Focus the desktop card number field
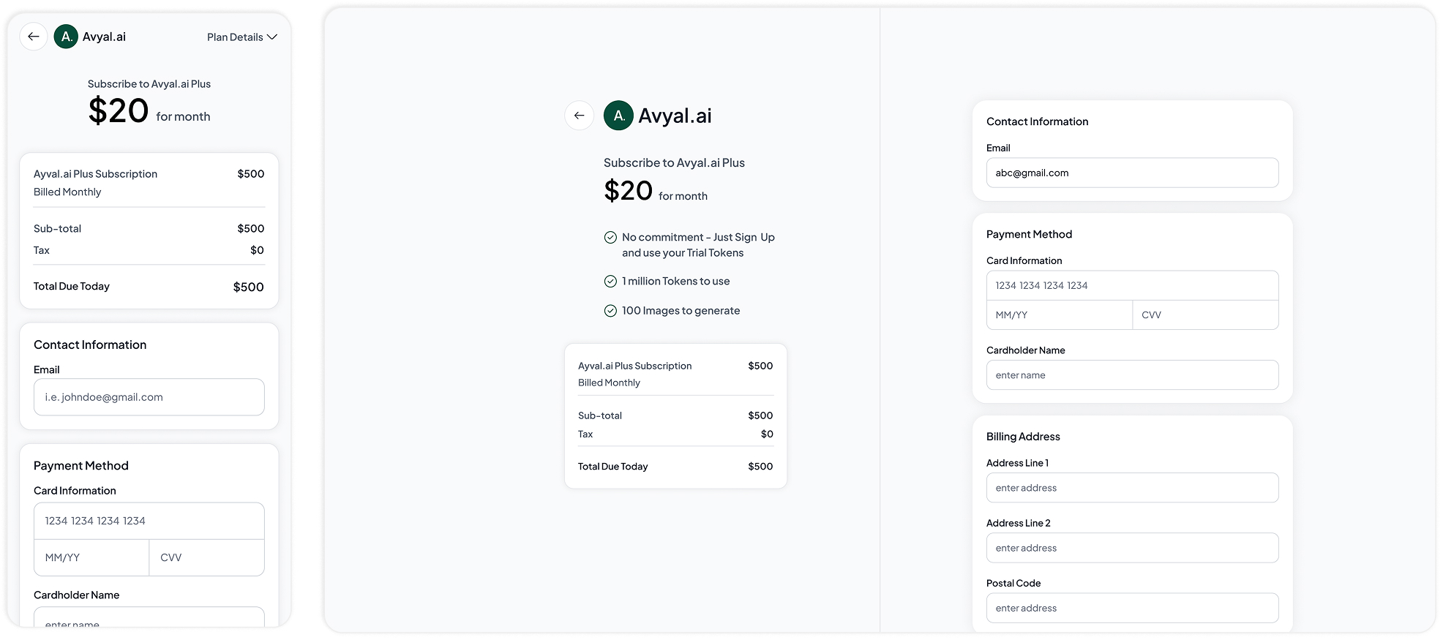 pyautogui.click(x=1133, y=285)
